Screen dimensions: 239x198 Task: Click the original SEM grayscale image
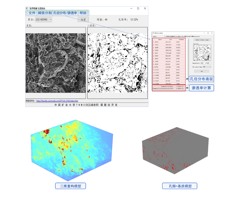(56, 63)
